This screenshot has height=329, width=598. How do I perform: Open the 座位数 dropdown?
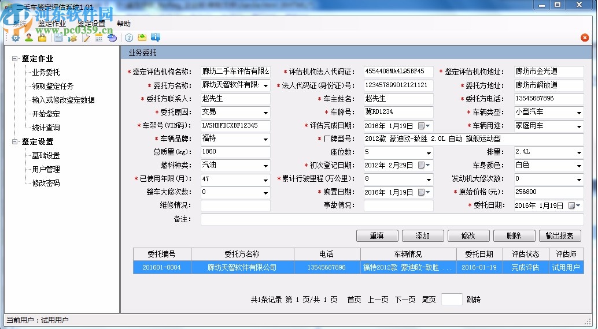click(x=429, y=153)
